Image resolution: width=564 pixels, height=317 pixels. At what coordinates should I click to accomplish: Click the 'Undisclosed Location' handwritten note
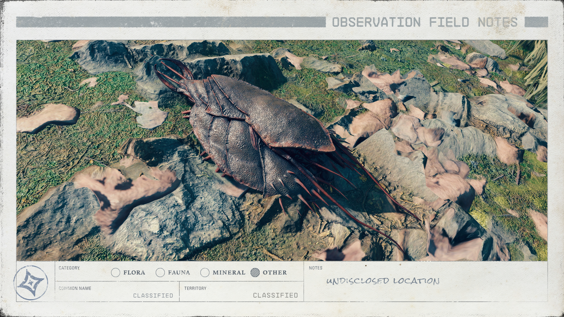pyautogui.click(x=383, y=281)
